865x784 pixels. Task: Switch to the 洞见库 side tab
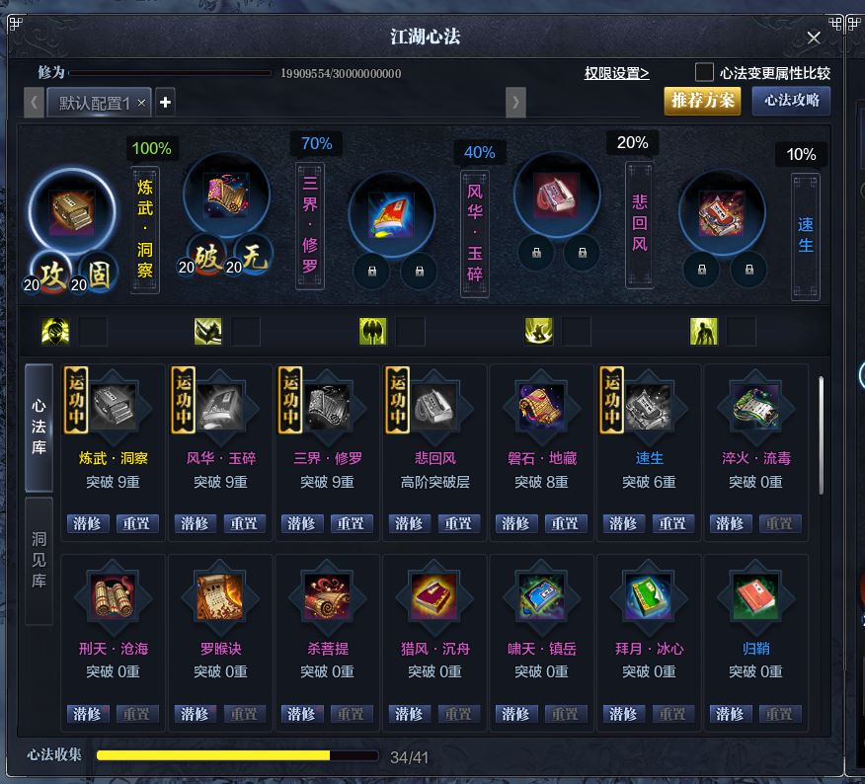coord(39,560)
